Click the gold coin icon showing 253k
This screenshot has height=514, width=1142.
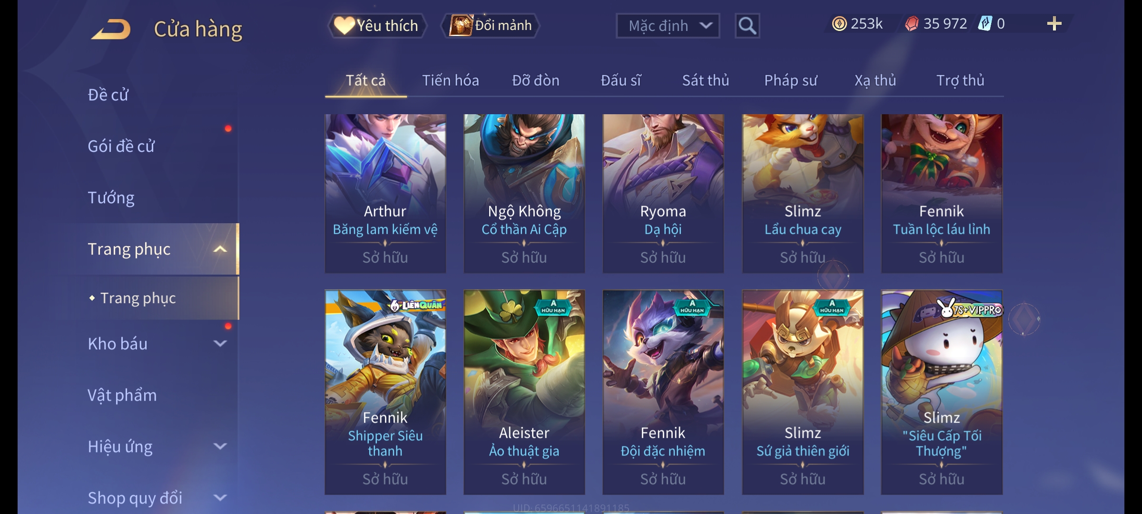pos(839,24)
